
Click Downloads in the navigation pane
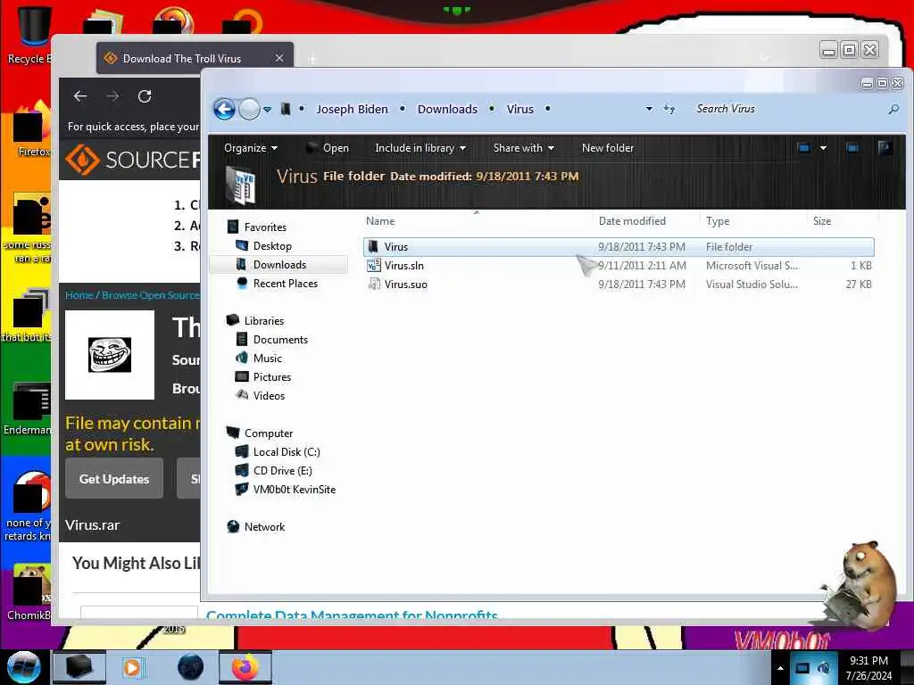coord(279,264)
